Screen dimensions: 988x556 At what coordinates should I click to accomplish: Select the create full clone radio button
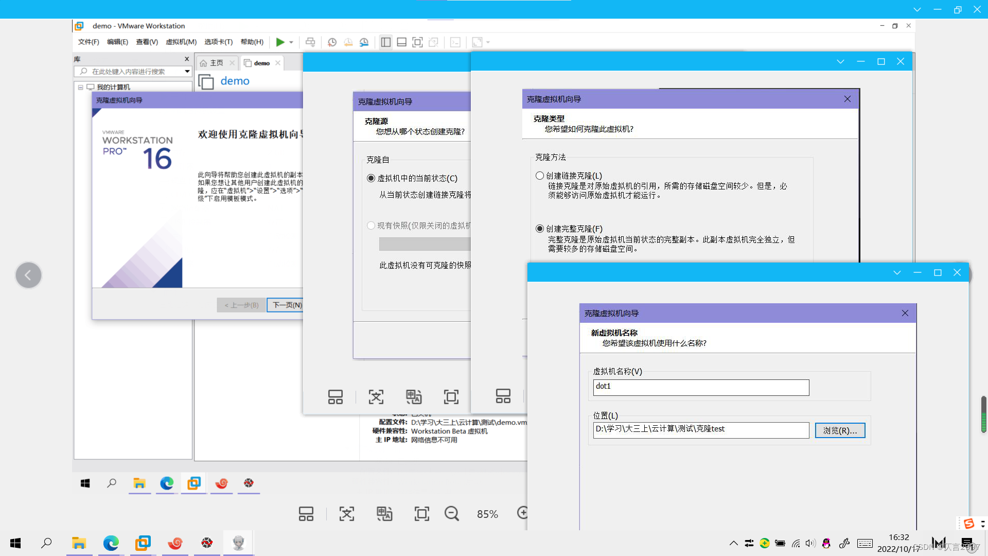tap(540, 229)
